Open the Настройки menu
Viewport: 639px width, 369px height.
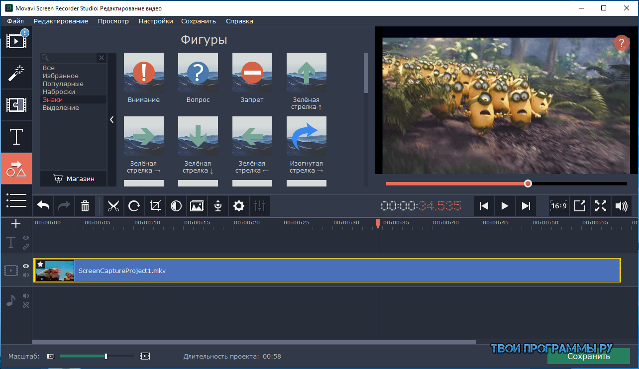tap(156, 21)
